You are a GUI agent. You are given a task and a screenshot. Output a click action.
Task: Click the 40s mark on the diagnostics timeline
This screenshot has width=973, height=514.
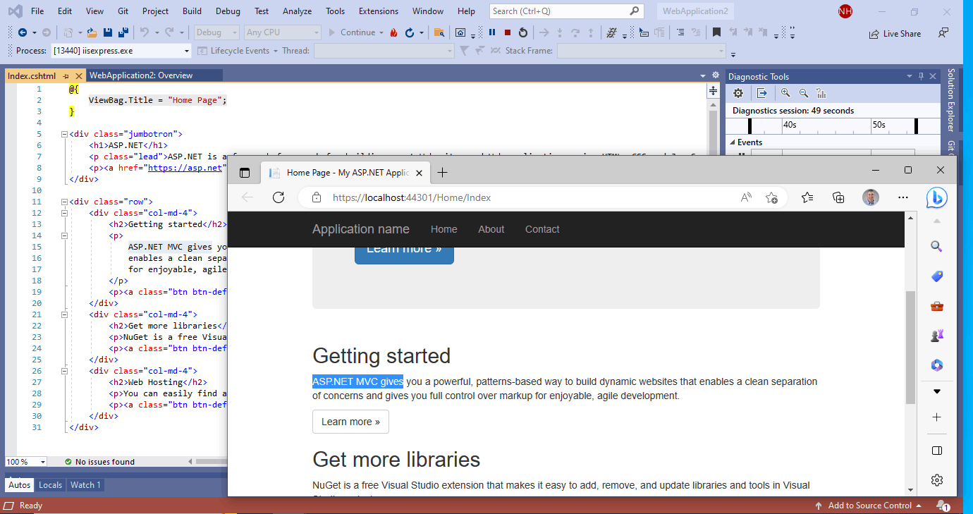tap(789, 125)
